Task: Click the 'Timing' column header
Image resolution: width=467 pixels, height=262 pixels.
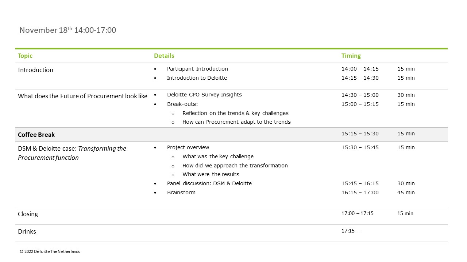Action: click(351, 56)
